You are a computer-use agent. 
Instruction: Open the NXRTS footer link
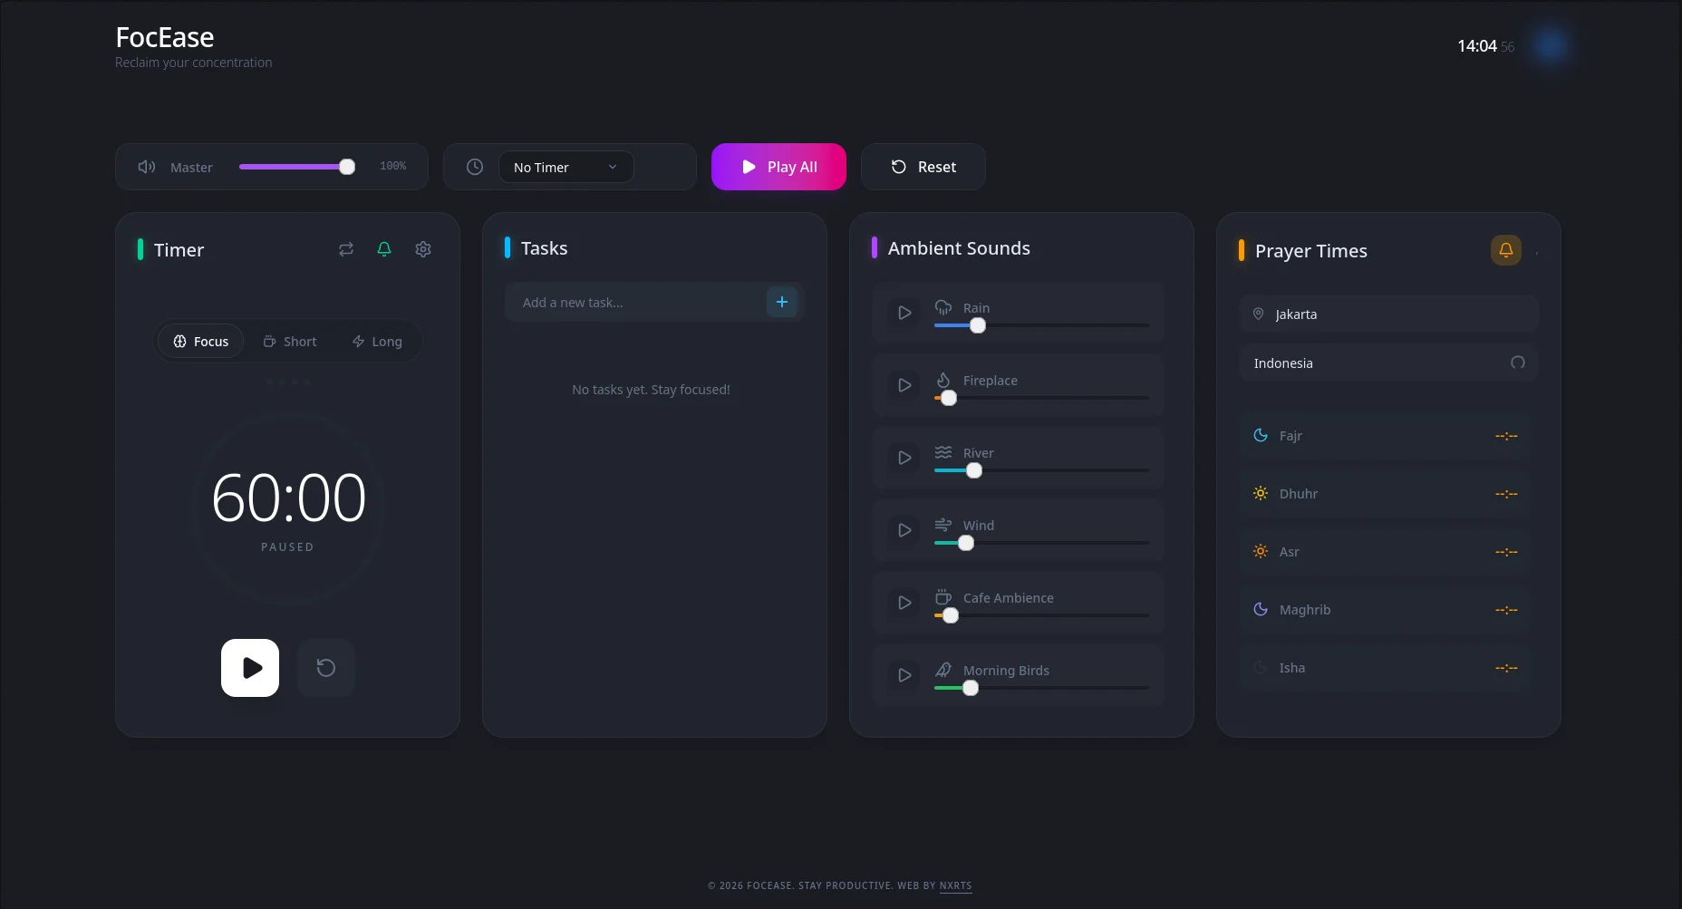955,885
